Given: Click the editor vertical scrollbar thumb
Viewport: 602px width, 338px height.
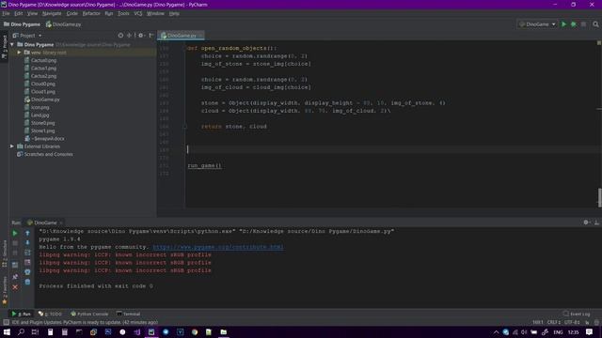Looking at the screenshot, I should 600,198.
